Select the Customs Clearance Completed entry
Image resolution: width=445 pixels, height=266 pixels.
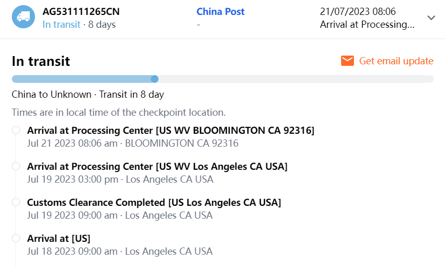tap(154, 202)
